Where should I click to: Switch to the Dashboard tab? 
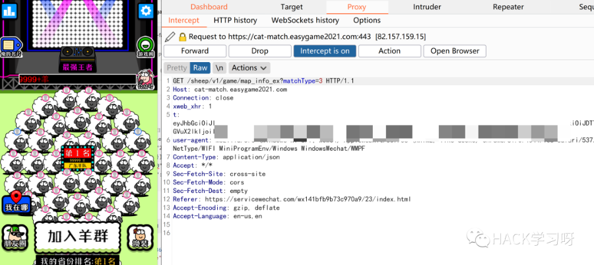coord(209,7)
